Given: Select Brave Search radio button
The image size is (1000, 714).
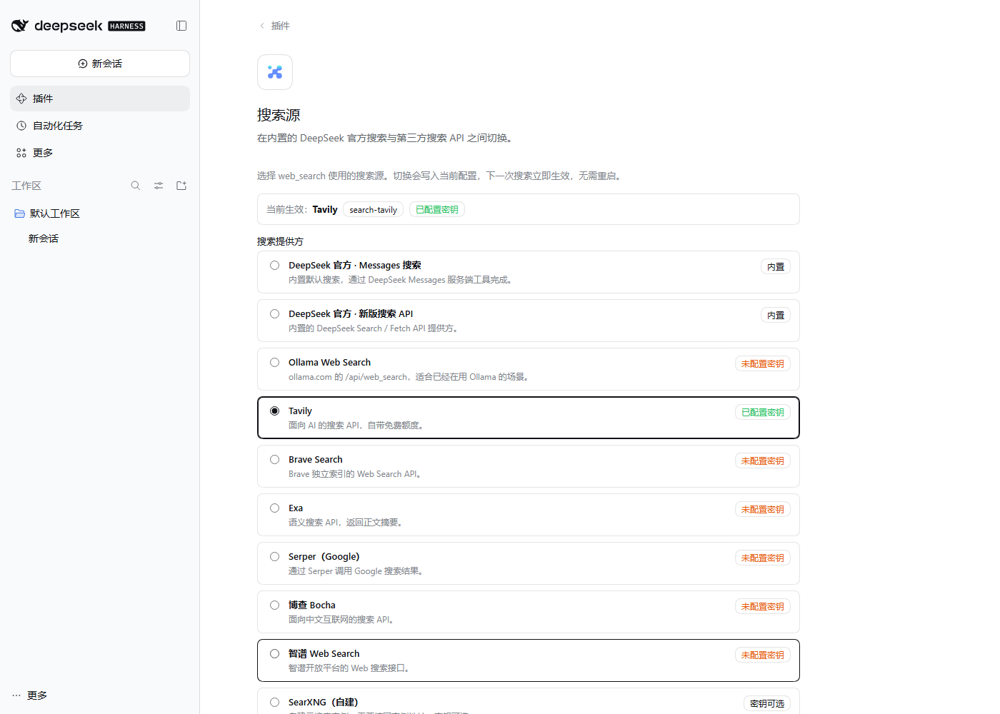Looking at the screenshot, I should tap(274, 460).
